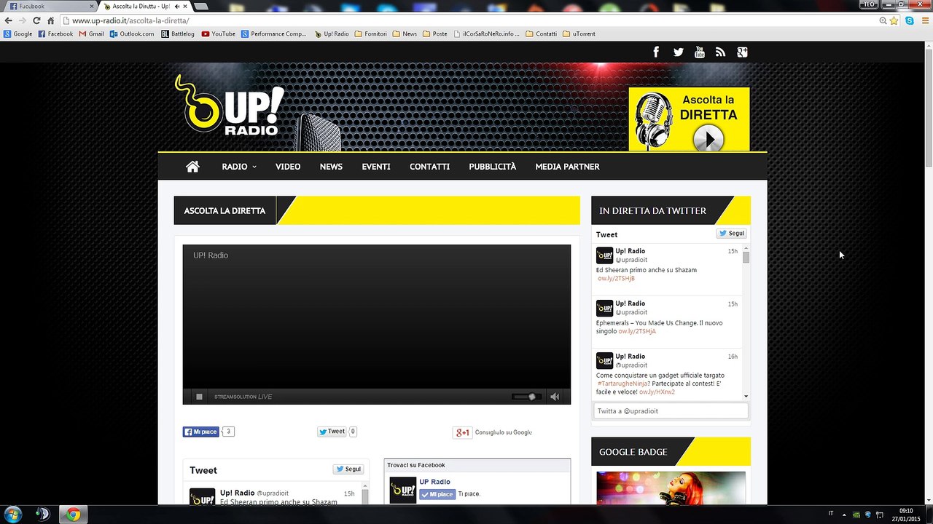933x524 pixels.
Task: Open the Windows Start menu
Action: click(x=12, y=515)
